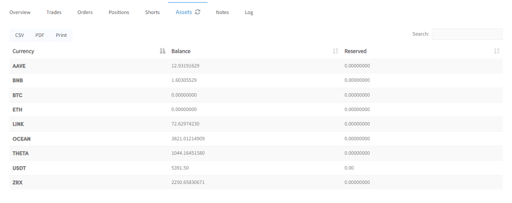Click USDT reserved value 0.00

point(349,168)
